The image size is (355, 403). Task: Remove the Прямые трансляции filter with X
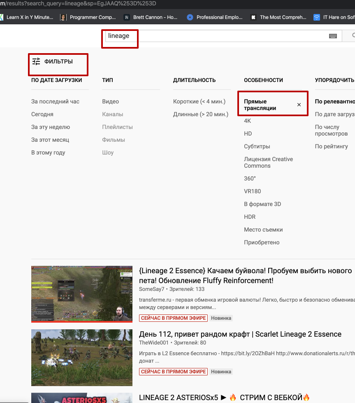coord(299,105)
